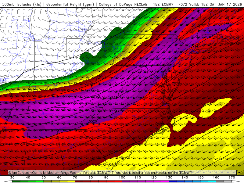244x183 pixels.
Task: Click the "500mb Isotachs (kts)" title text
Action: [x=22, y=5]
